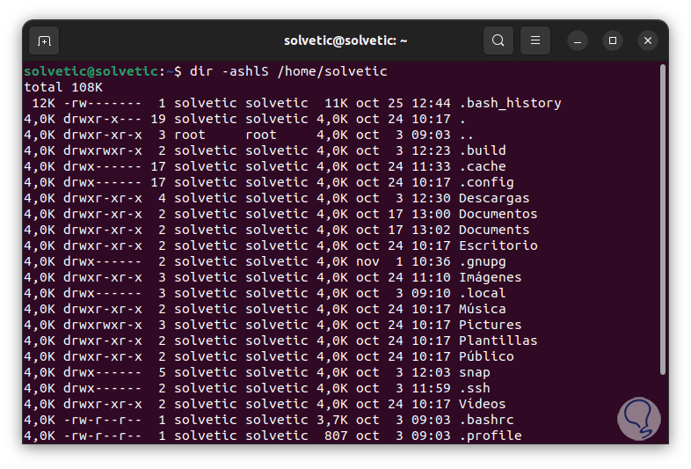Click the link count 5 in the snap row
Image resolution: width=691 pixels, height=469 pixels.
[162, 372]
